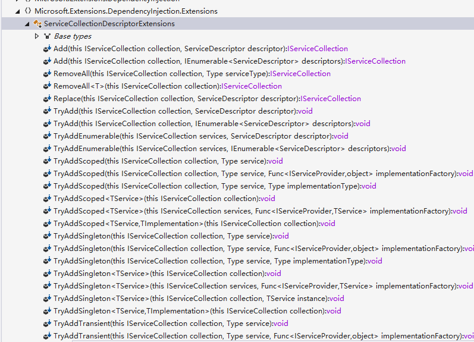This screenshot has width=474, height=342.
Task: Select TryAdd with IEnumerable<ServiceDescriptor> descriptors
Action: click(212, 124)
